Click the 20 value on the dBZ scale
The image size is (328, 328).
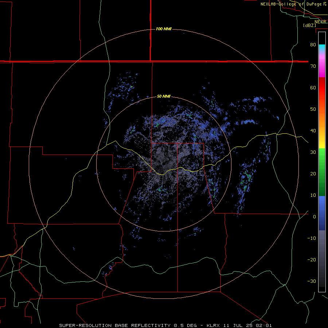pos(313,173)
